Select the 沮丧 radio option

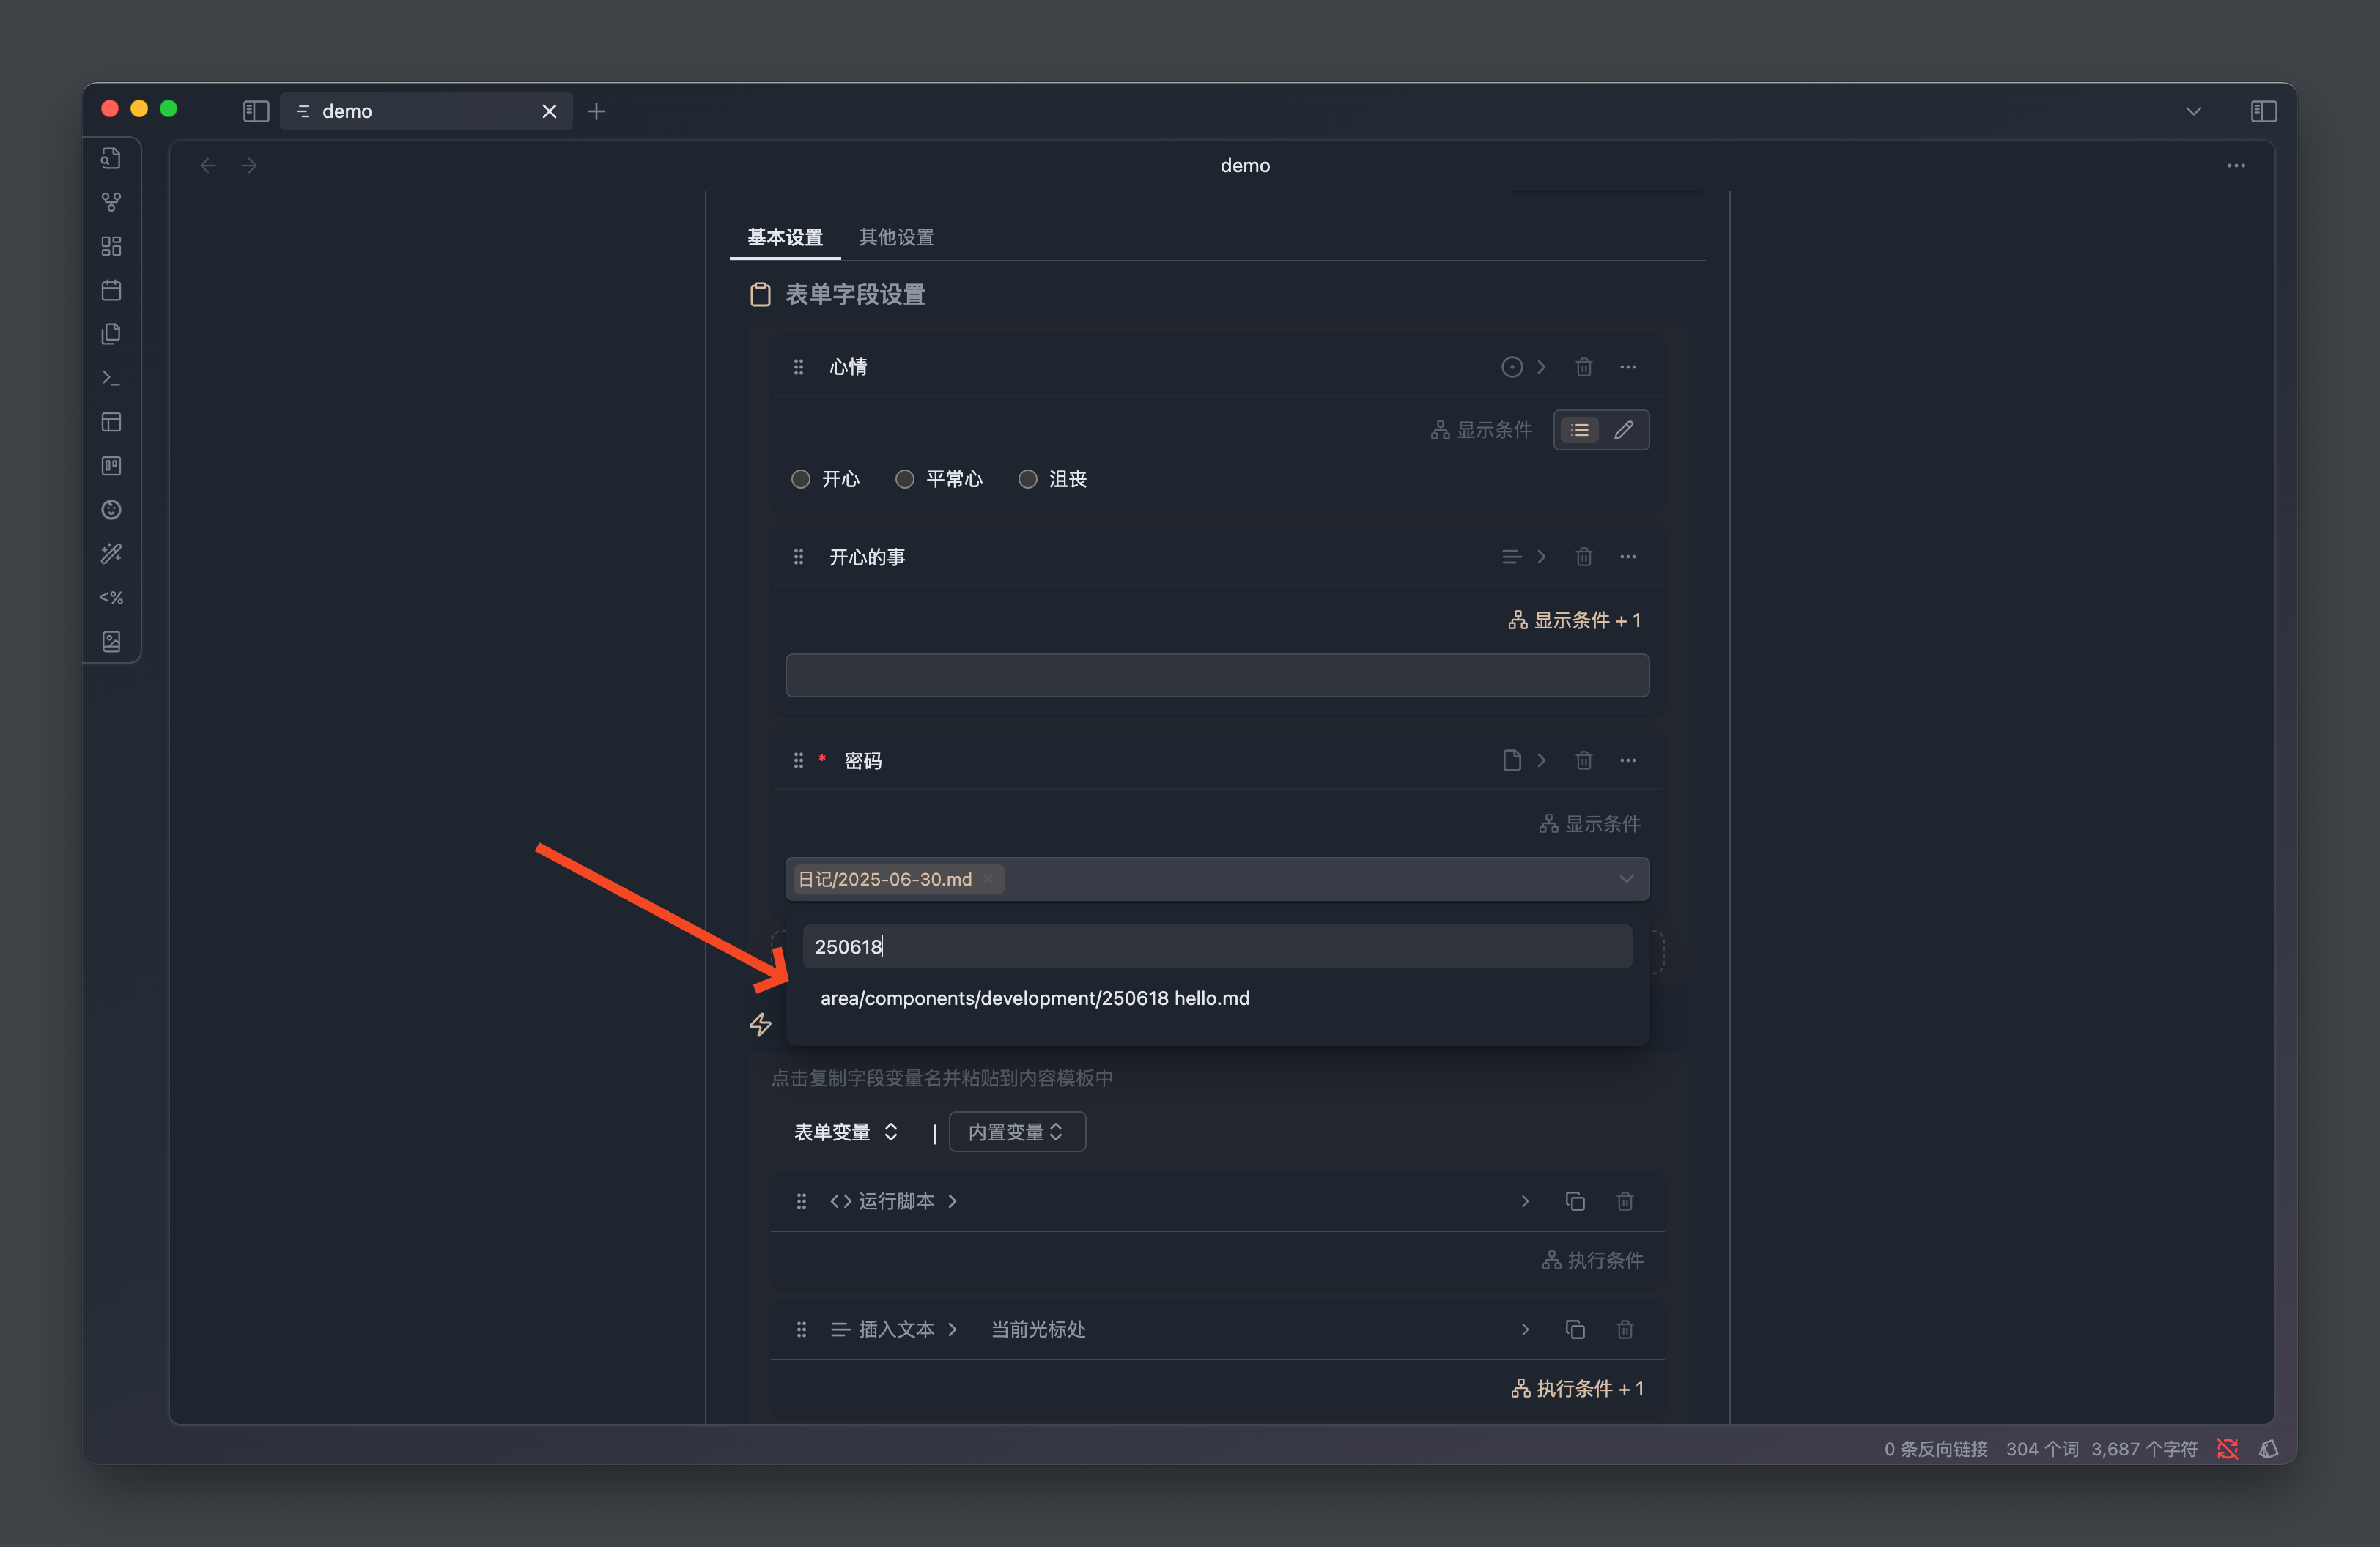(1027, 479)
